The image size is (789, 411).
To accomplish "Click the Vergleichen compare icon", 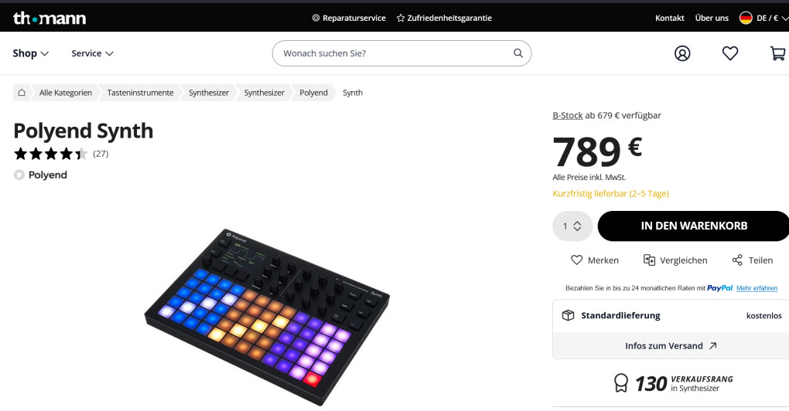I will tap(649, 260).
